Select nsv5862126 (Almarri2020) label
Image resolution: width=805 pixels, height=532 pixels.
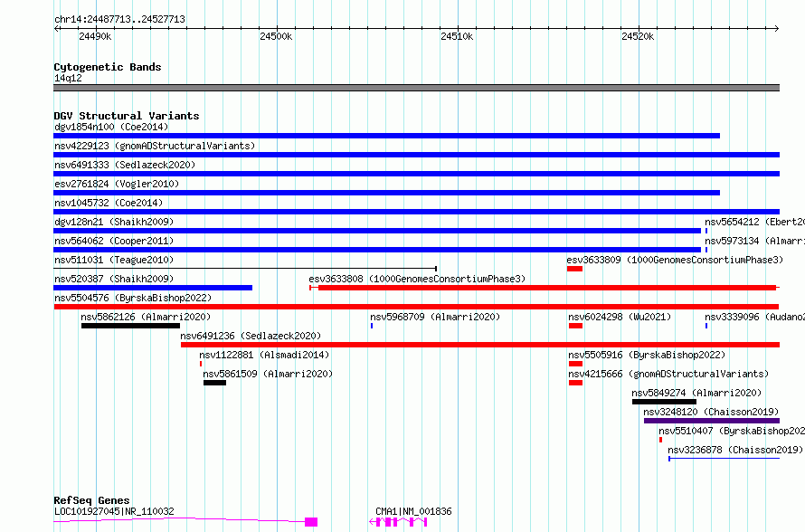pyautogui.click(x=146, y=317)
